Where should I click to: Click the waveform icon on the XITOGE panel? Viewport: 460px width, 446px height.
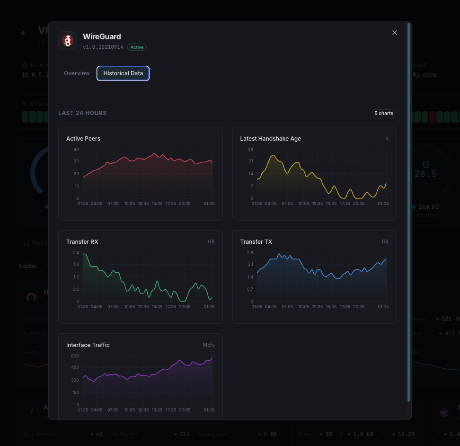[x=24, y=104]
